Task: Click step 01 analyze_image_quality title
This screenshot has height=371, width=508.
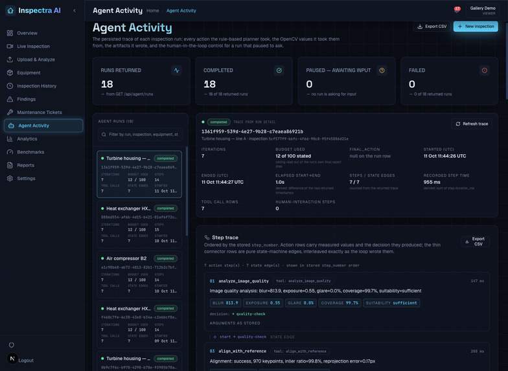Action: (244, 281)
